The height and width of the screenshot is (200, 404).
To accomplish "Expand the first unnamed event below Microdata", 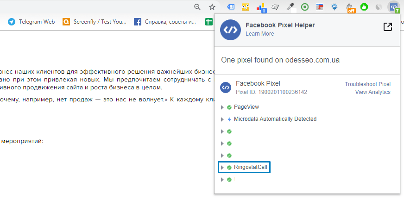I will coord(222,131).
